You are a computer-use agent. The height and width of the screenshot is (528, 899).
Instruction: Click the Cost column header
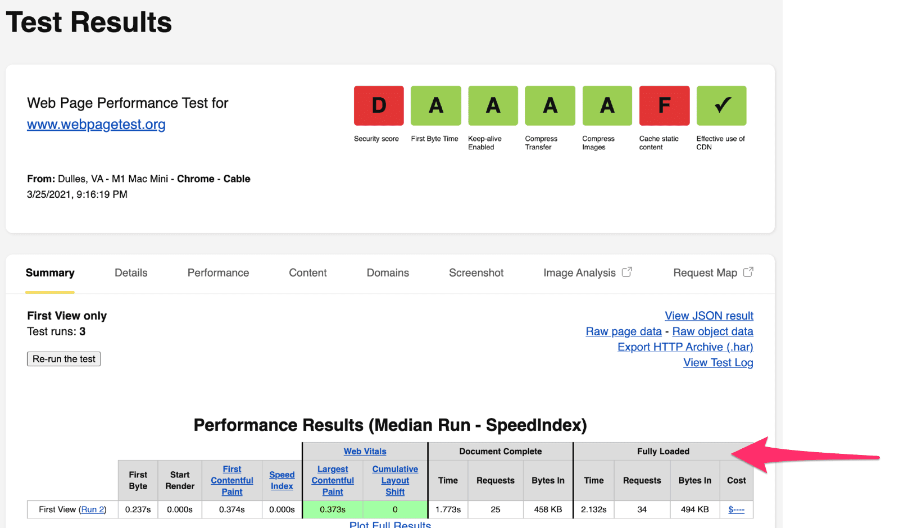click(x=736, y=480)
